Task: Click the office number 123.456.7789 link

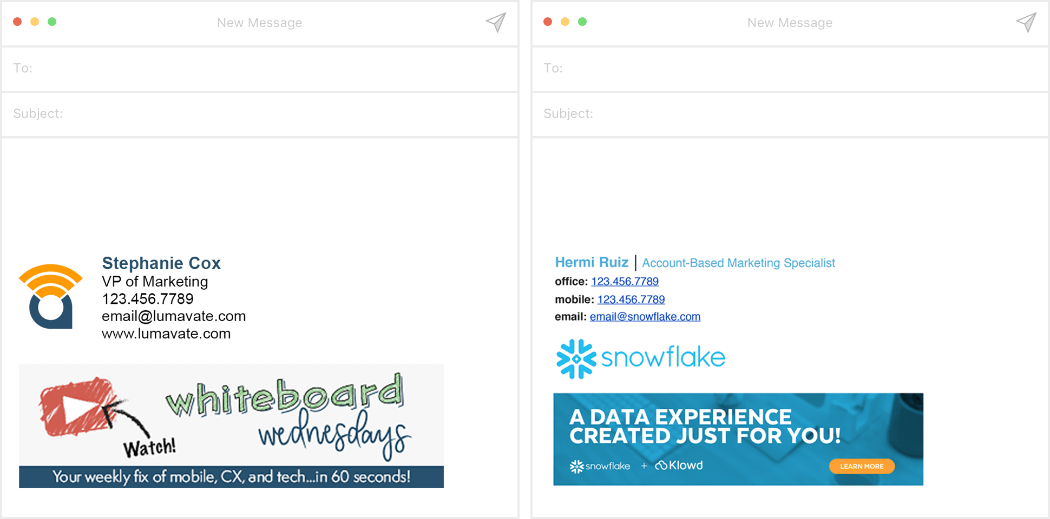Action: pyautogui.click(x=625, y=281)
